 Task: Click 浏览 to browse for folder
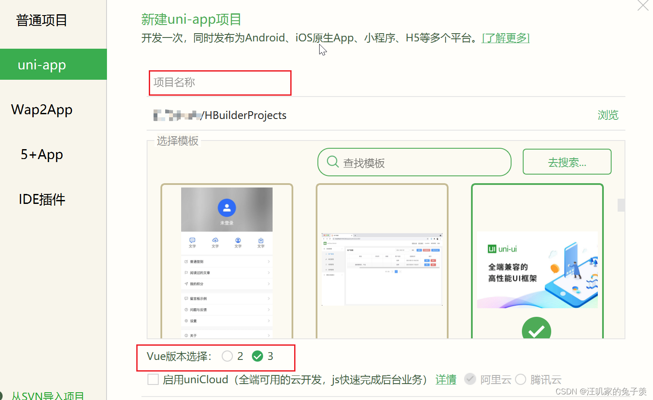608,115
